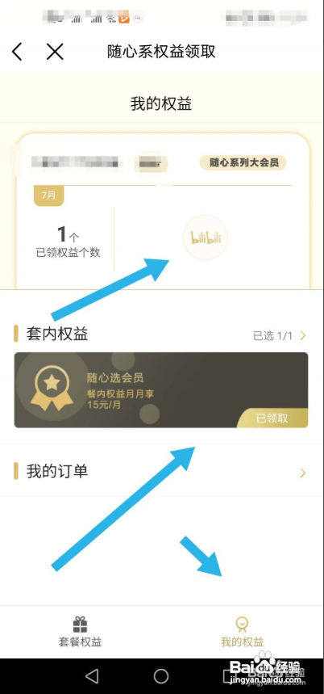The height and width of the screenshot is (694, 324).
Task: Tap the 随心系列大会员 badge
Action: [243, 162]
